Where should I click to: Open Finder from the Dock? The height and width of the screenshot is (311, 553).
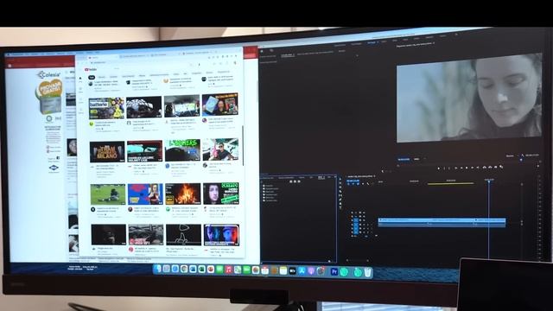pos(157,270)
